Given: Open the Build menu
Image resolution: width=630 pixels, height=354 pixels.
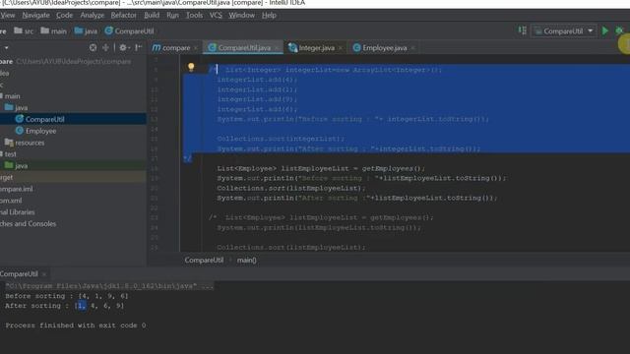Looking at the screenshot, I should 152,16.
